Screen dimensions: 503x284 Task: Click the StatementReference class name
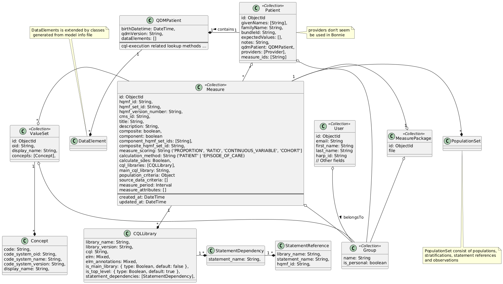click(307, 246)
